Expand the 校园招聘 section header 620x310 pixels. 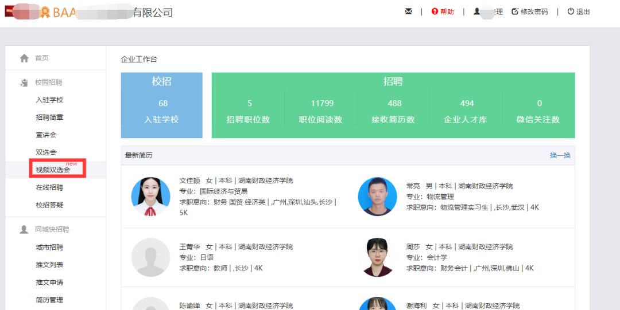[x=49, y=83]
